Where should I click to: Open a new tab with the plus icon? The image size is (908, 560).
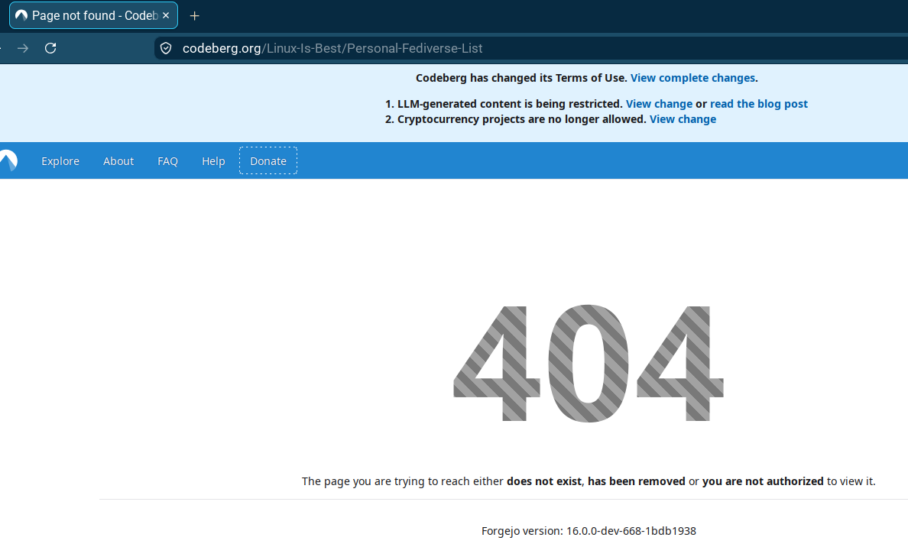(x=195, y=16)
